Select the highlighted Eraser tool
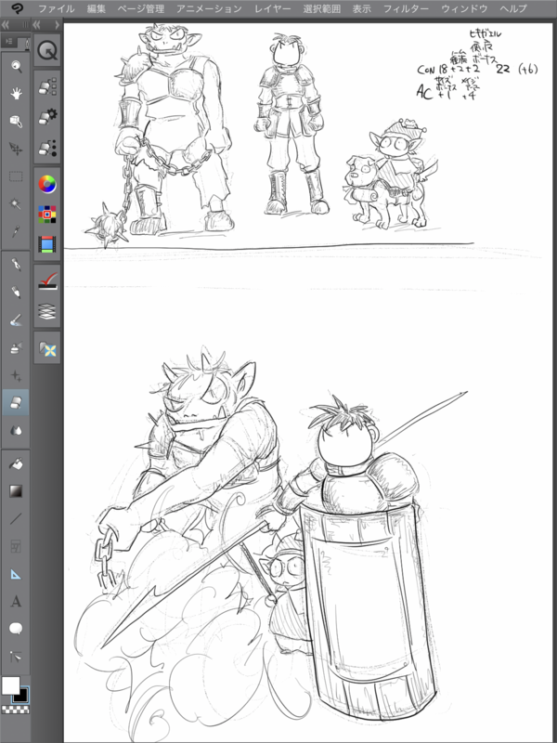 pyautogui.click(x=16, y=403)
